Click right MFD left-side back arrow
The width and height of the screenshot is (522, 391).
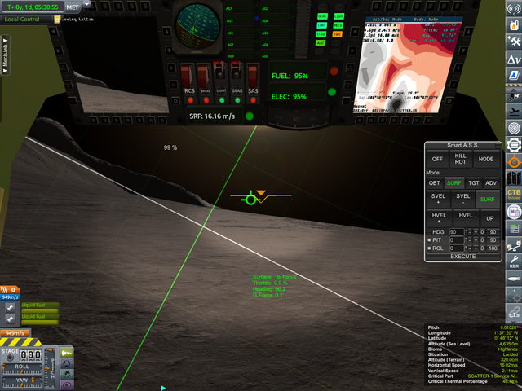point(356,32)
